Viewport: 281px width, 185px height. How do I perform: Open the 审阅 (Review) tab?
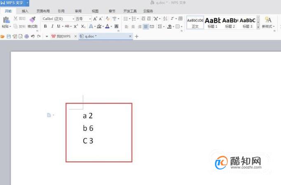click(78, 11)
